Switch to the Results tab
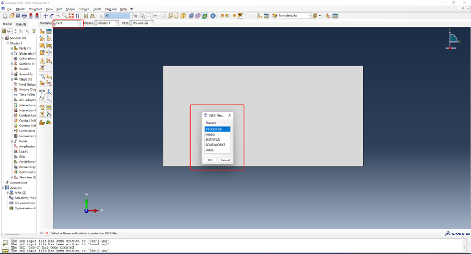The image size is (471, 254). [21, 24]
